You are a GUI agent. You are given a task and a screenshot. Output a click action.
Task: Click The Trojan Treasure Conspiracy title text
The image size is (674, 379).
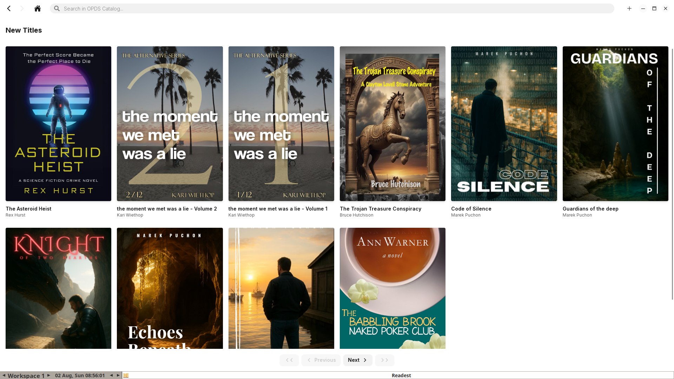point(381,209)
